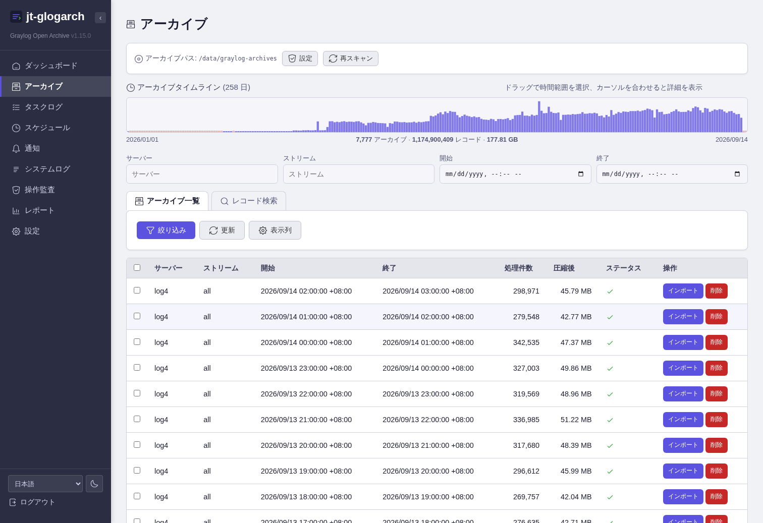The width and height of the screenshot is (763, 523).
Task: Click the jt-glogarch logo icon
Action: tap(16, 17)
